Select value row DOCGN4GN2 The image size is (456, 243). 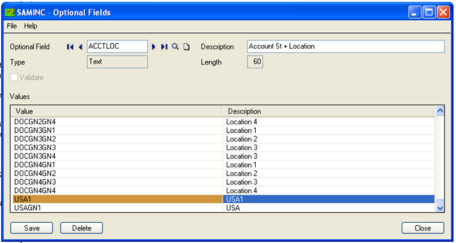tap(117, 174)
